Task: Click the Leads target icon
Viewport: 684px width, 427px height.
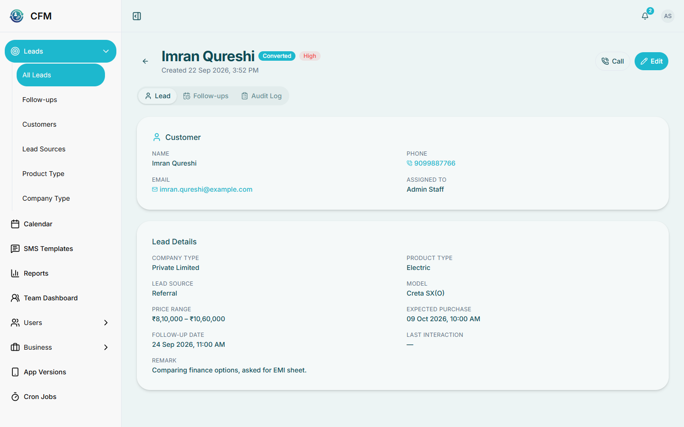Action: (15, 51)
